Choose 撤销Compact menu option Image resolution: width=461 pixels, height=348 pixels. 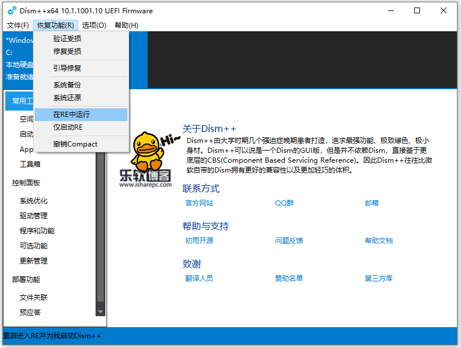click(x=75, y=144)
